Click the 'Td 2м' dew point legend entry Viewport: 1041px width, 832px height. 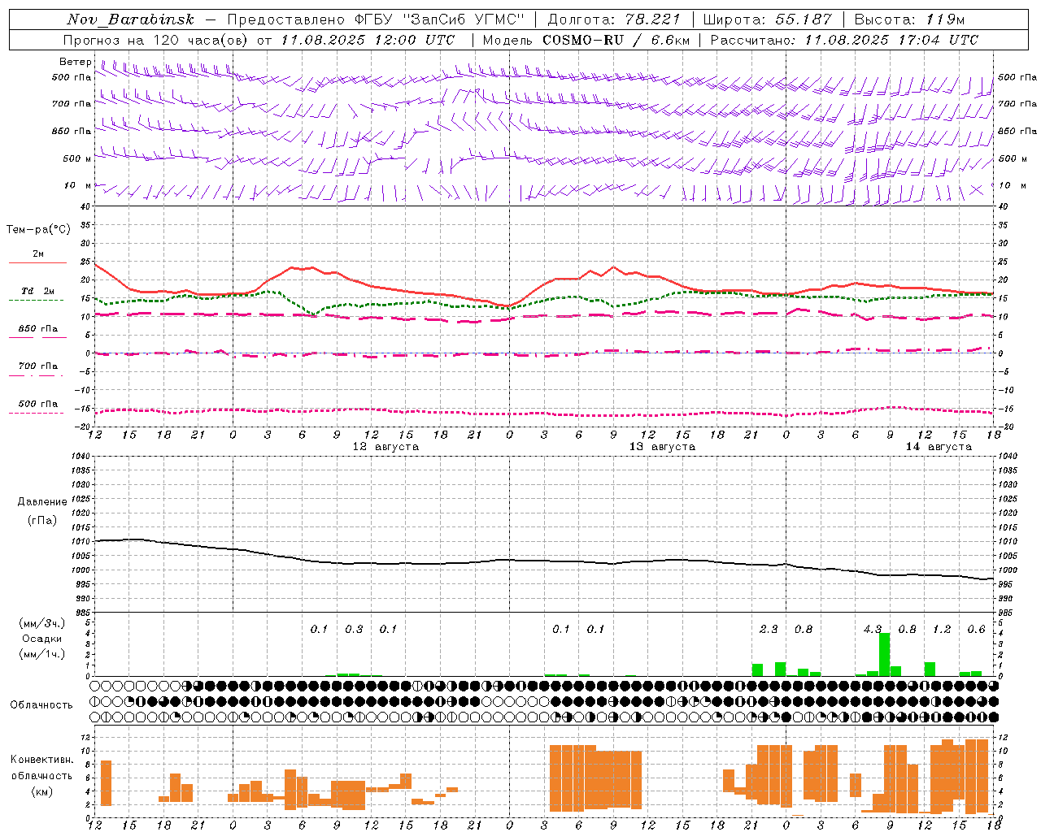37,291
